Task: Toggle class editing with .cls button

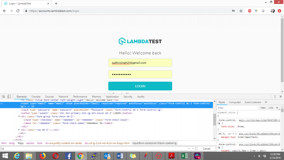Action: point(271,108)
